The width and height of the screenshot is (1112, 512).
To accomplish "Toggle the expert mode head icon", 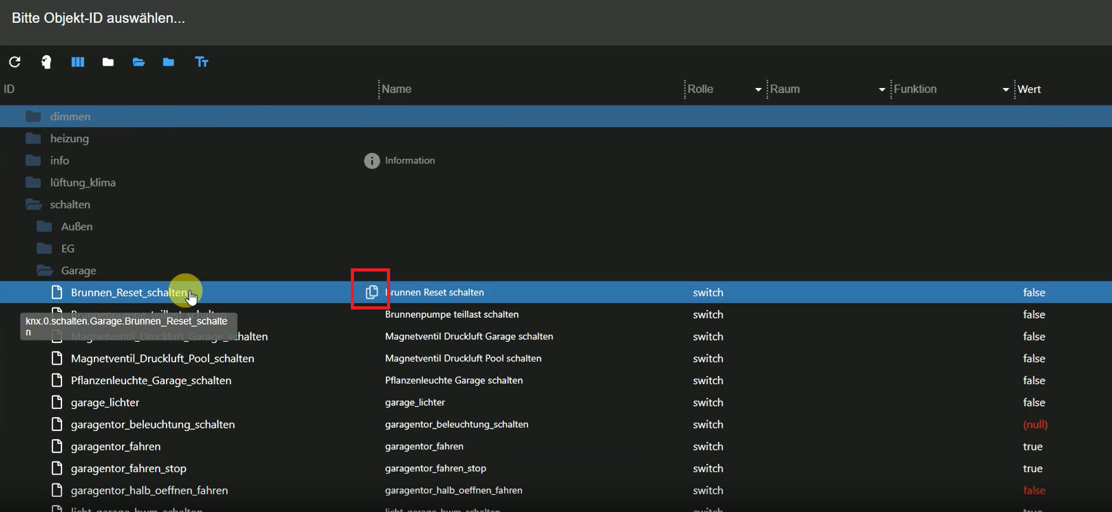I will coord(46,62).
